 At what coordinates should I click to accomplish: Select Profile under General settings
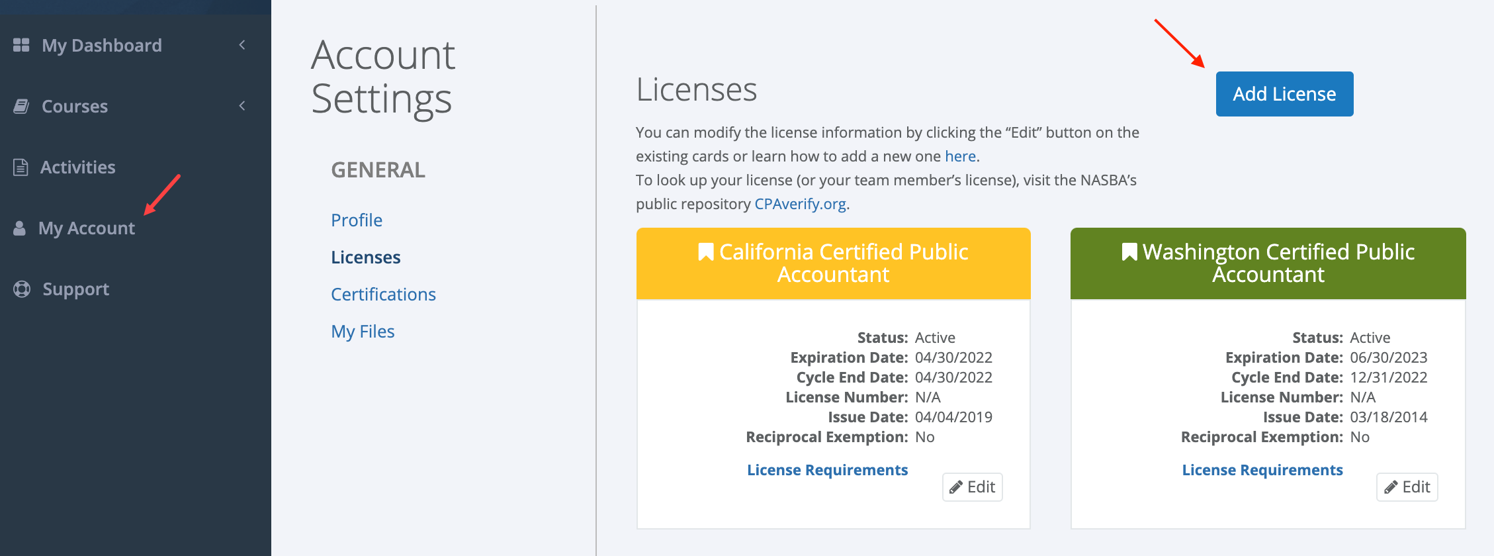click(357, 220)
